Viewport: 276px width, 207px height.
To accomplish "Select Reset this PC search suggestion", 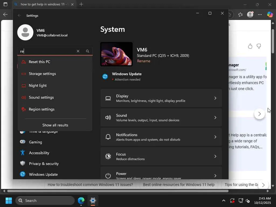I will click(39, 62).
